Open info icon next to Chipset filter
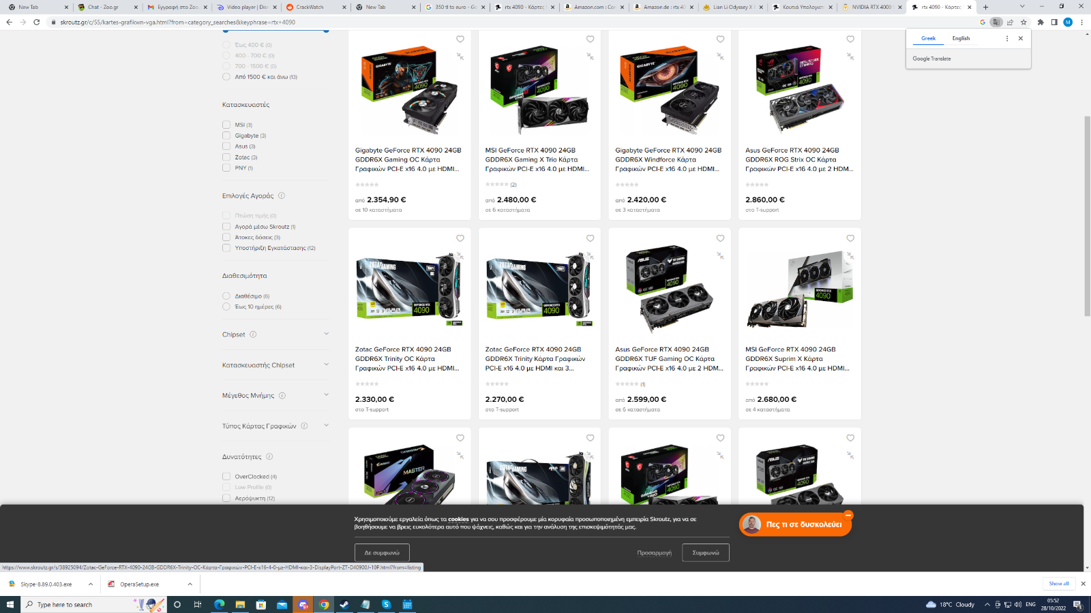 (x=253, y=334)
